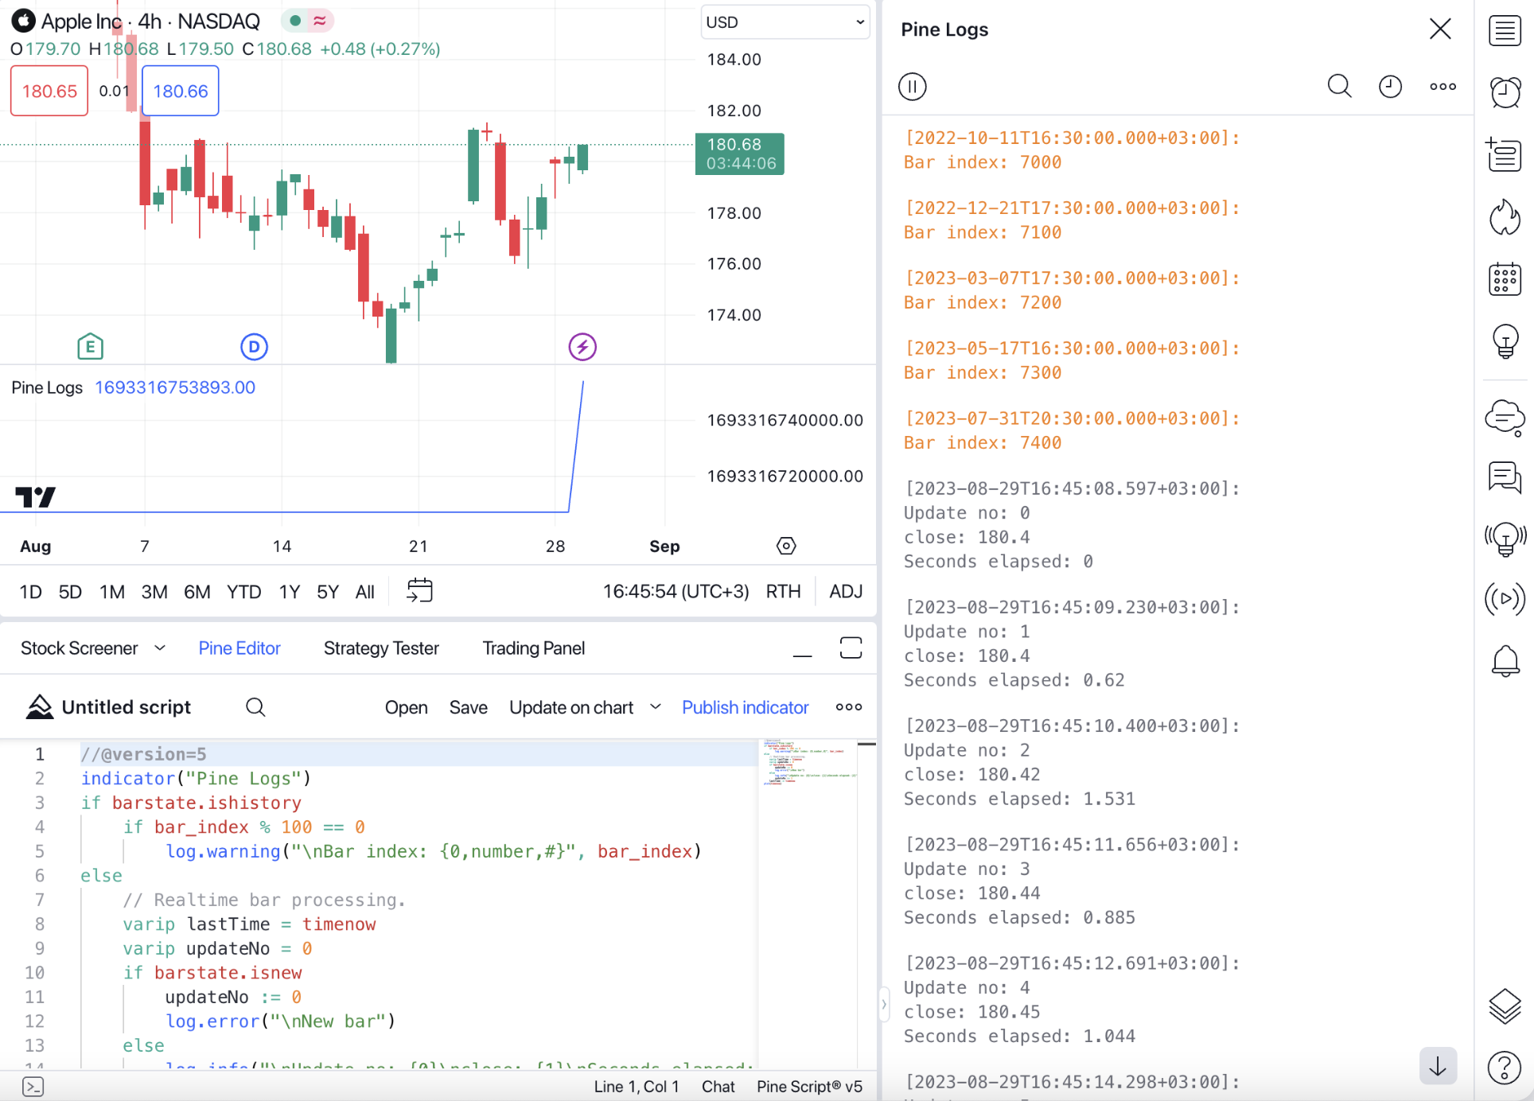Open the notifications bell icon
The image size is (1534, 1101).
[x=1505, y=660]
